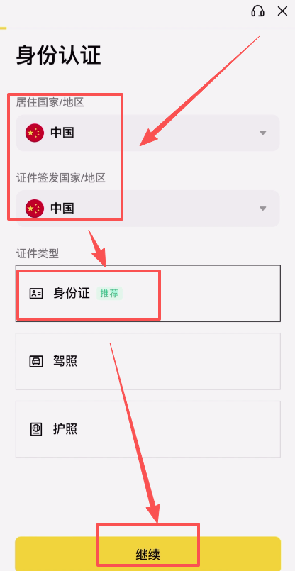Image resolution: width=295 pixels, height=571 pixels.
Task: Click the China flag under 证件签发国家/地区
Action: point(35,209)
